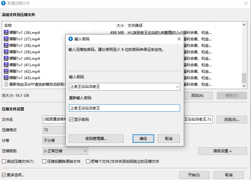Click the 删除(D) button
The image size is (251, 180).
click(x=232, y=96)
